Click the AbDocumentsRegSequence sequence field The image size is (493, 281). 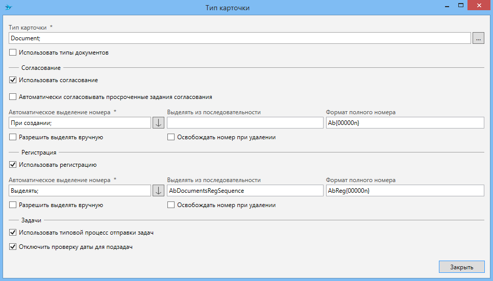tap(245, 191)
